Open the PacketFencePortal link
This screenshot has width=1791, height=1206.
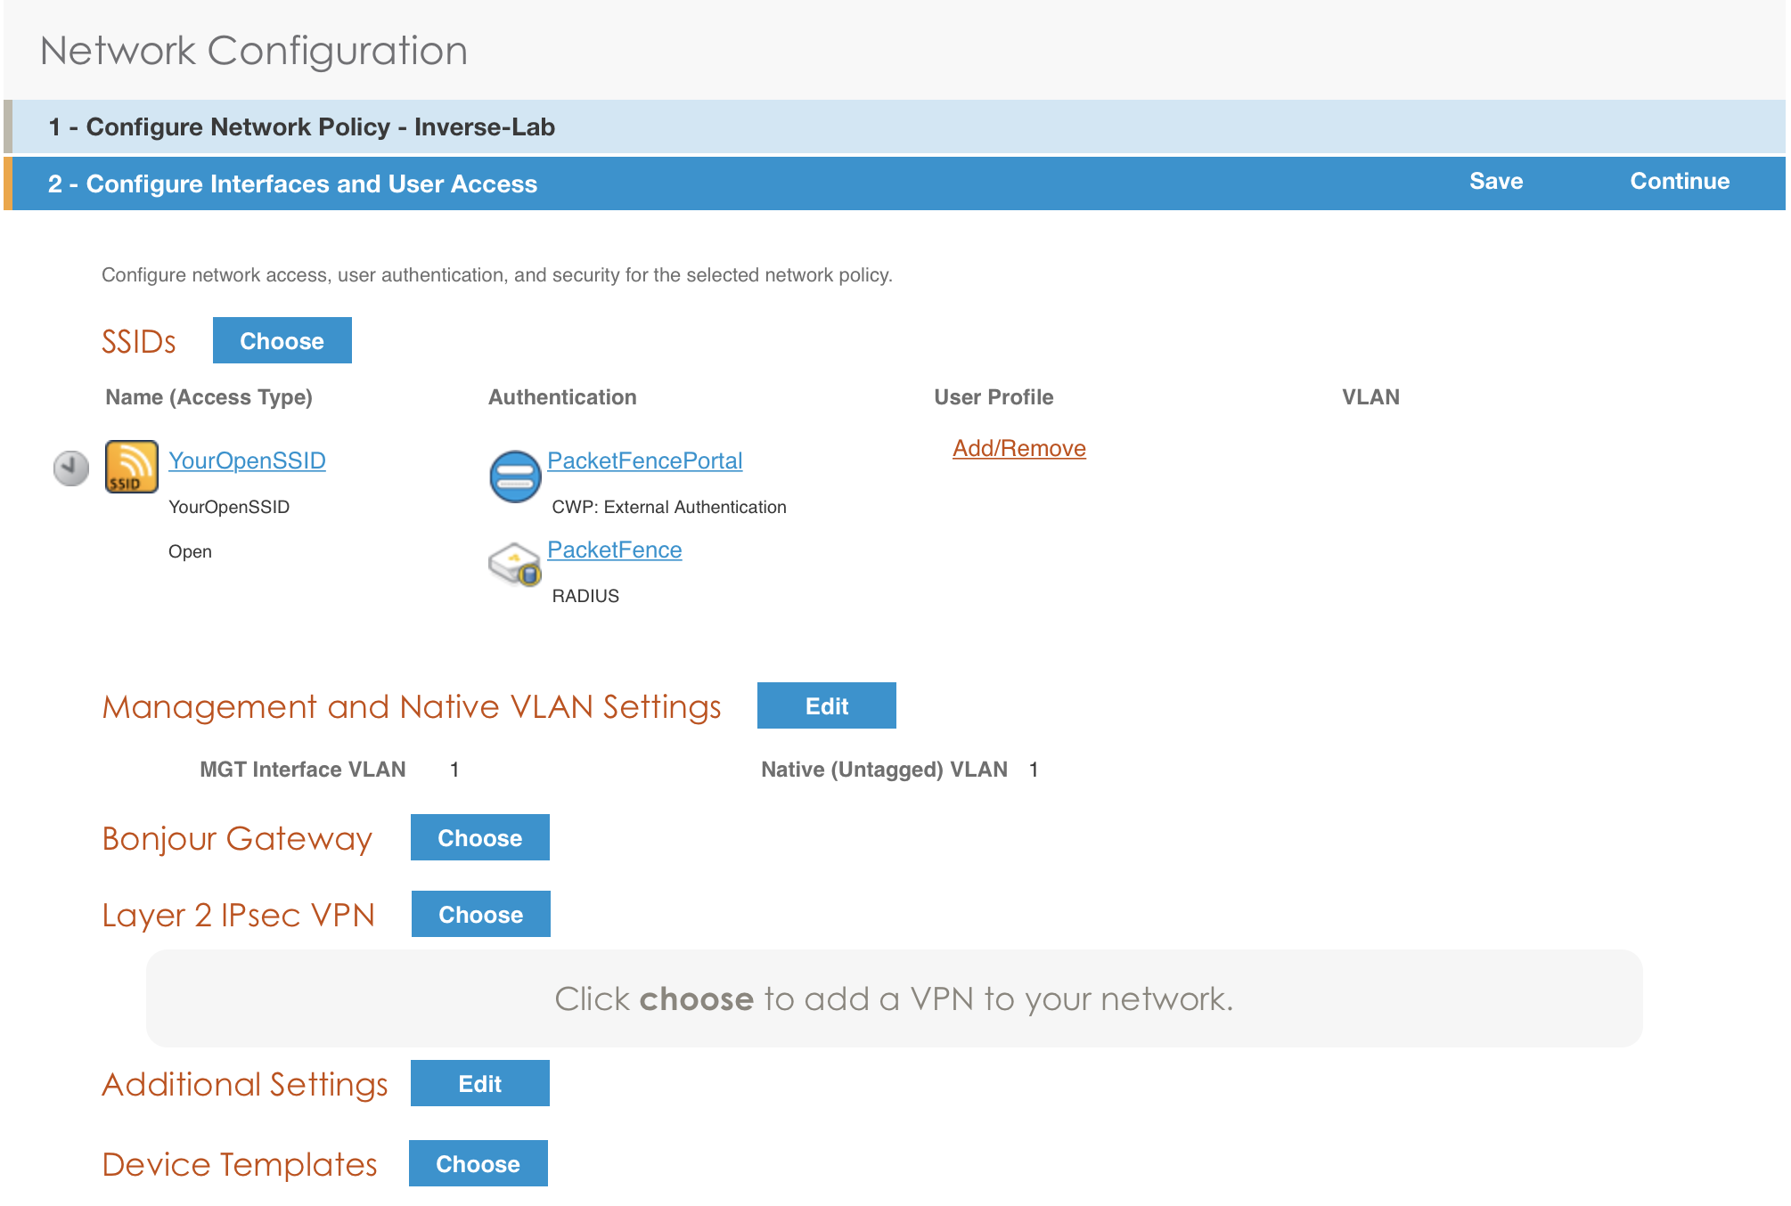point(644,460)
